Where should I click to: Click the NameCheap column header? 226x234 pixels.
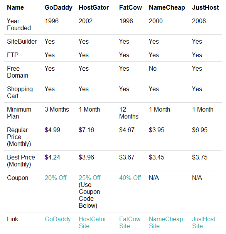click(167, 7)
